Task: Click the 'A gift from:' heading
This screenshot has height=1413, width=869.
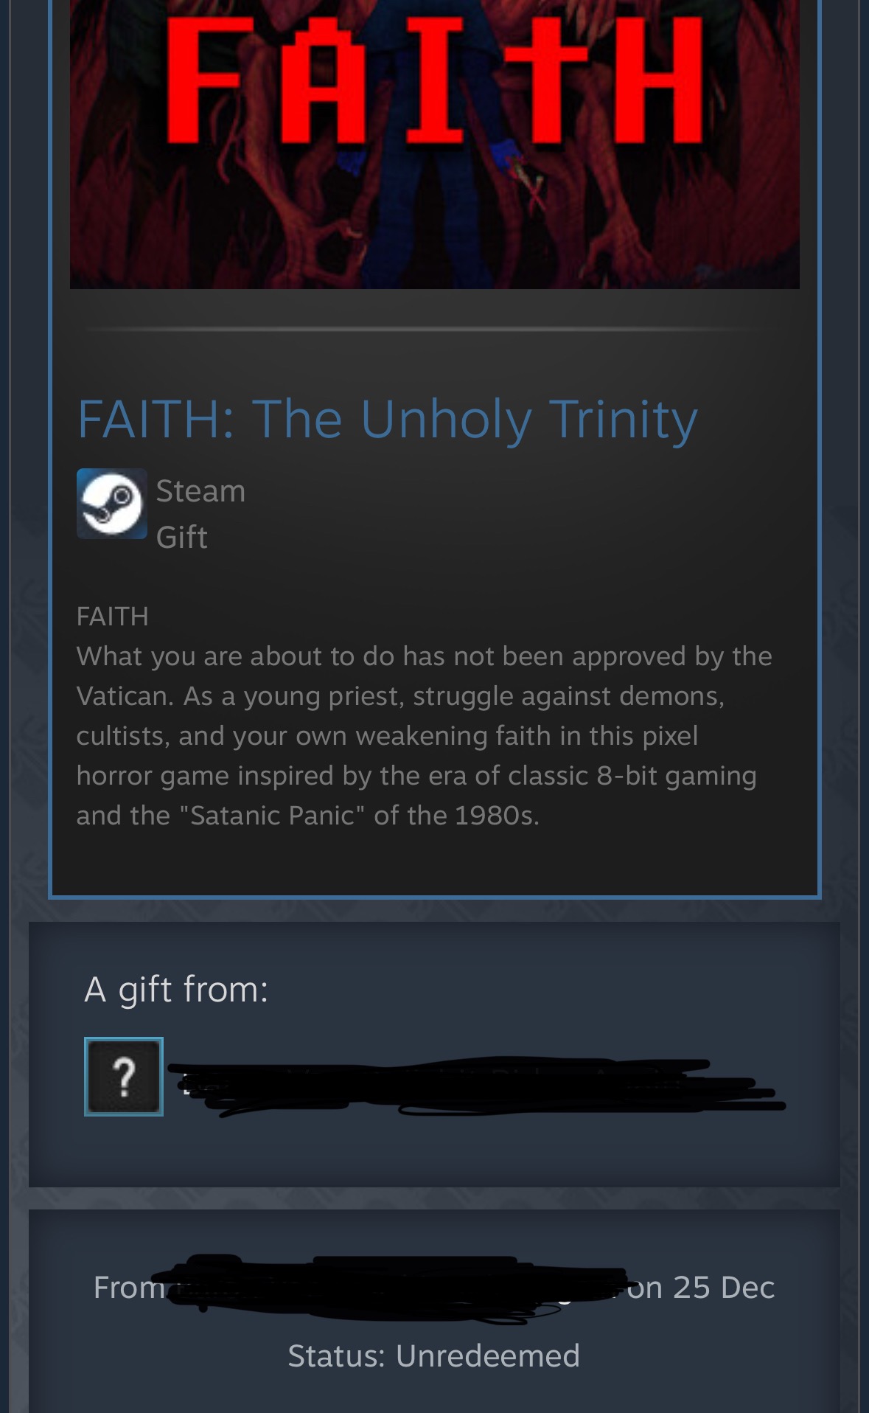Action: pyautogui.click(x=177, y=990)
